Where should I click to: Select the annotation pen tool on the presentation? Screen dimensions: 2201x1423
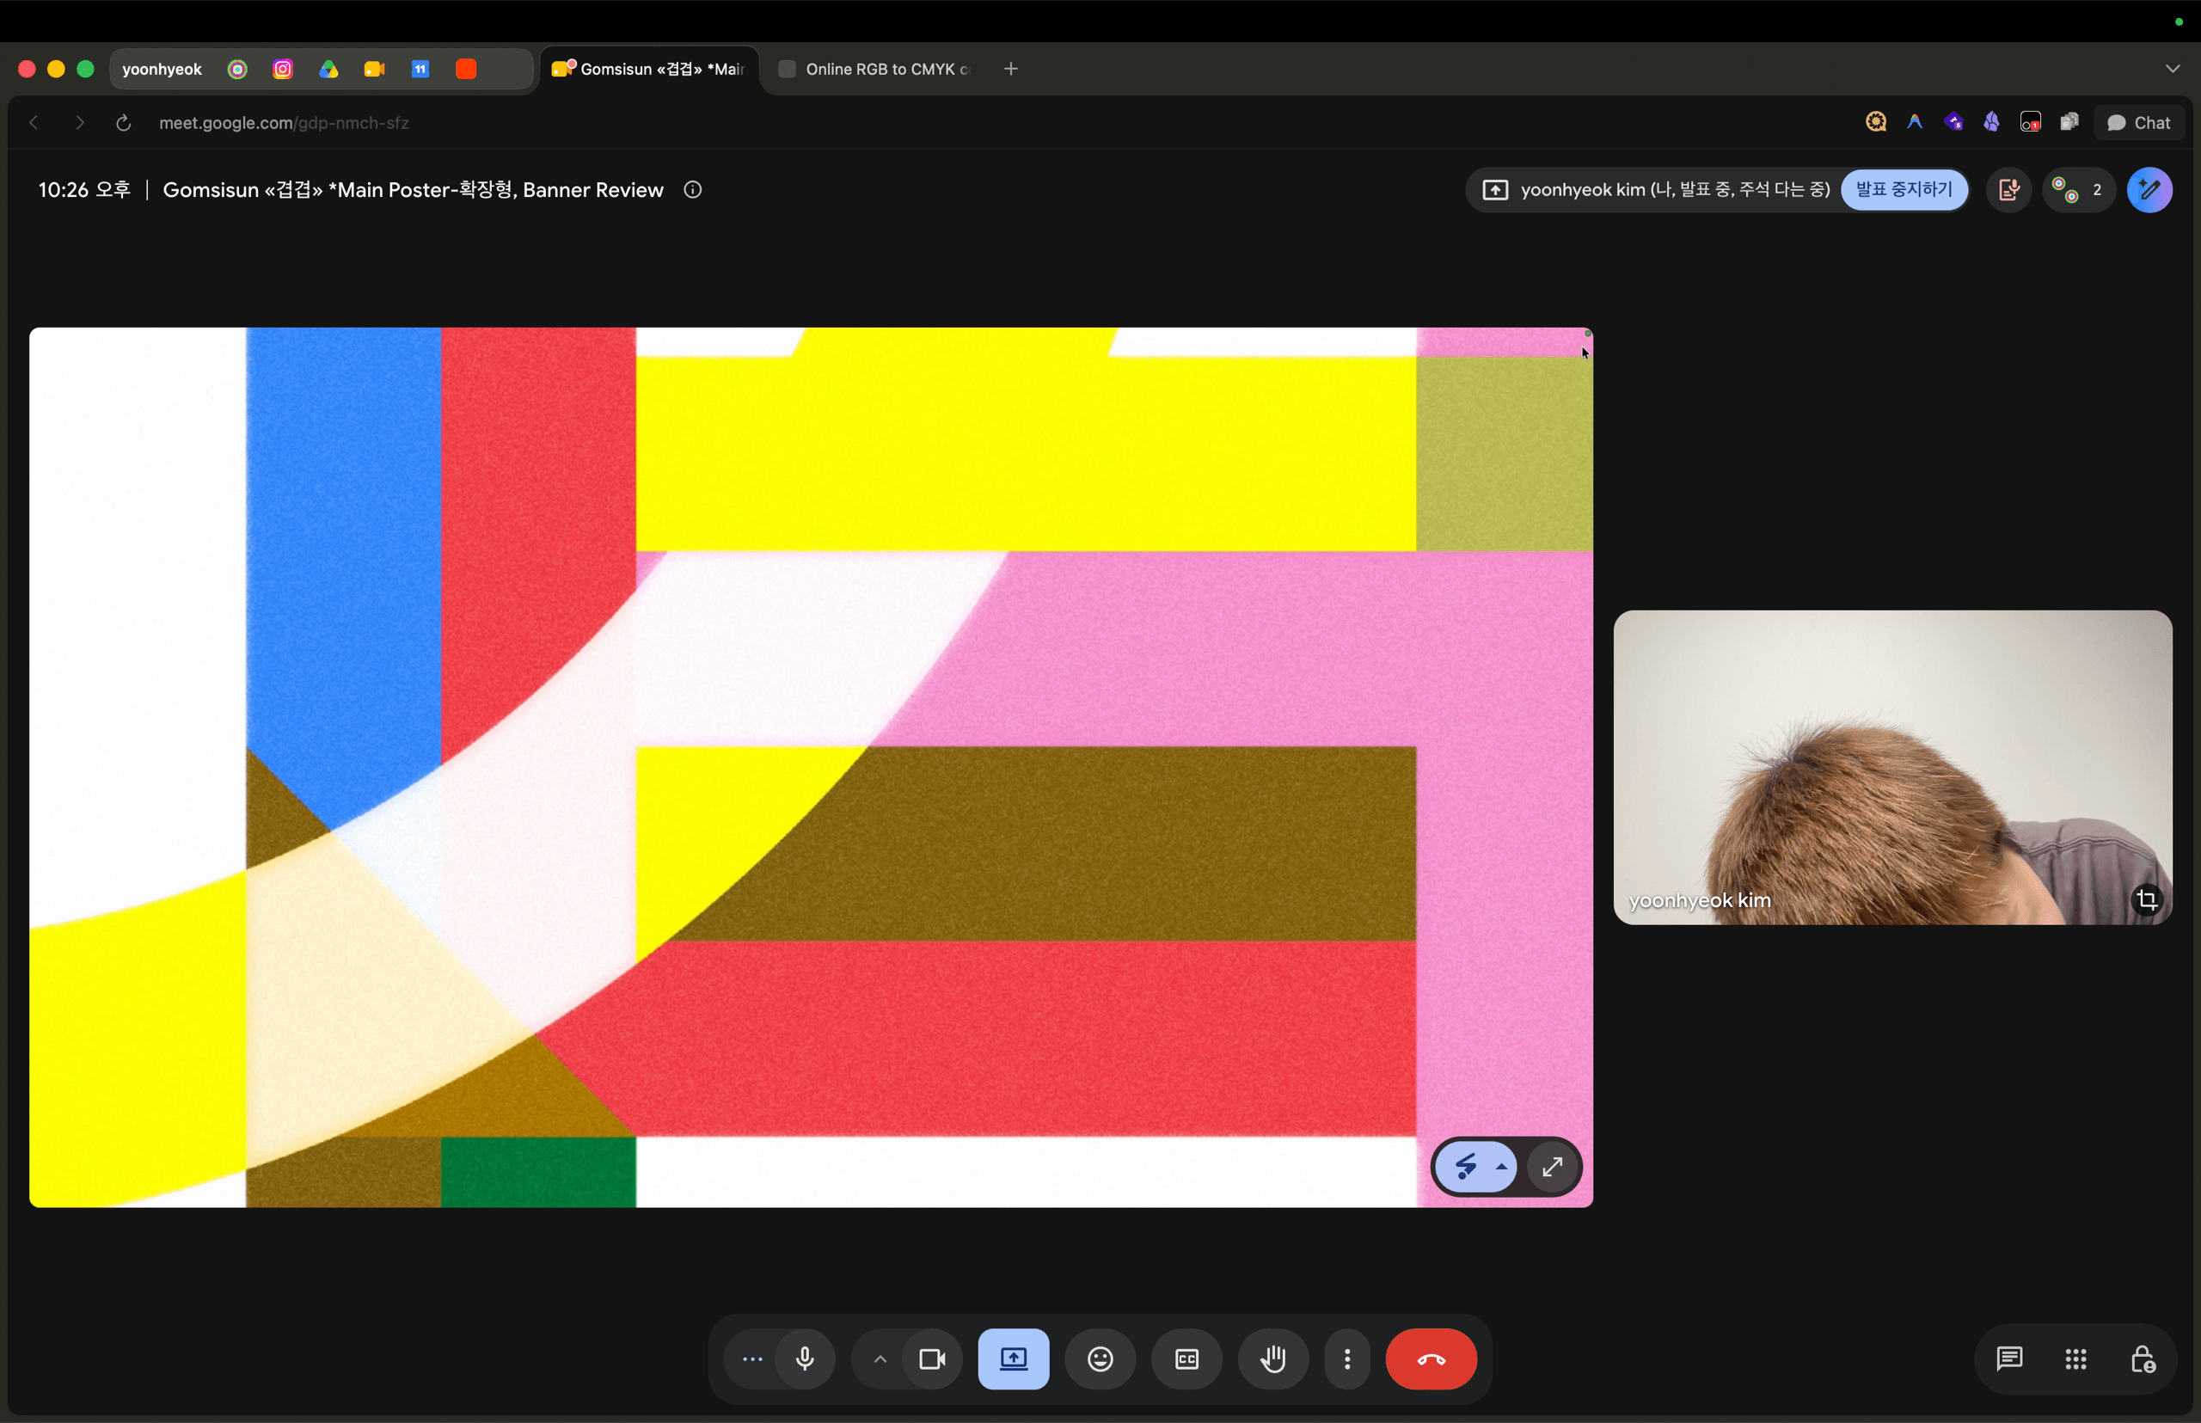pos(1466,1166)
